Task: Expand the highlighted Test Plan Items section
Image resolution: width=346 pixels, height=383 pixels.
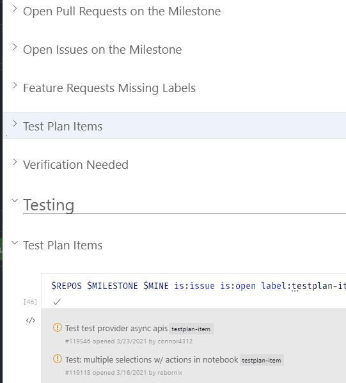Action: click(15, 123)
